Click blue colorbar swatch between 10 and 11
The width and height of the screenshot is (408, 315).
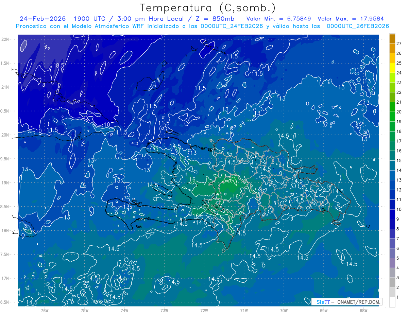[x=392, y=204]
